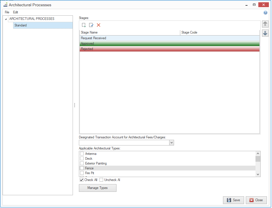The height and width of the screenshot is (208, 272).
Task: Click the Manage Types button
Action: pos(98,188)
